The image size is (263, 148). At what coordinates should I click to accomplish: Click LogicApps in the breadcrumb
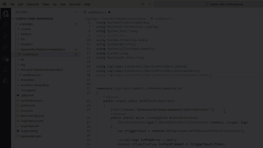91,19
